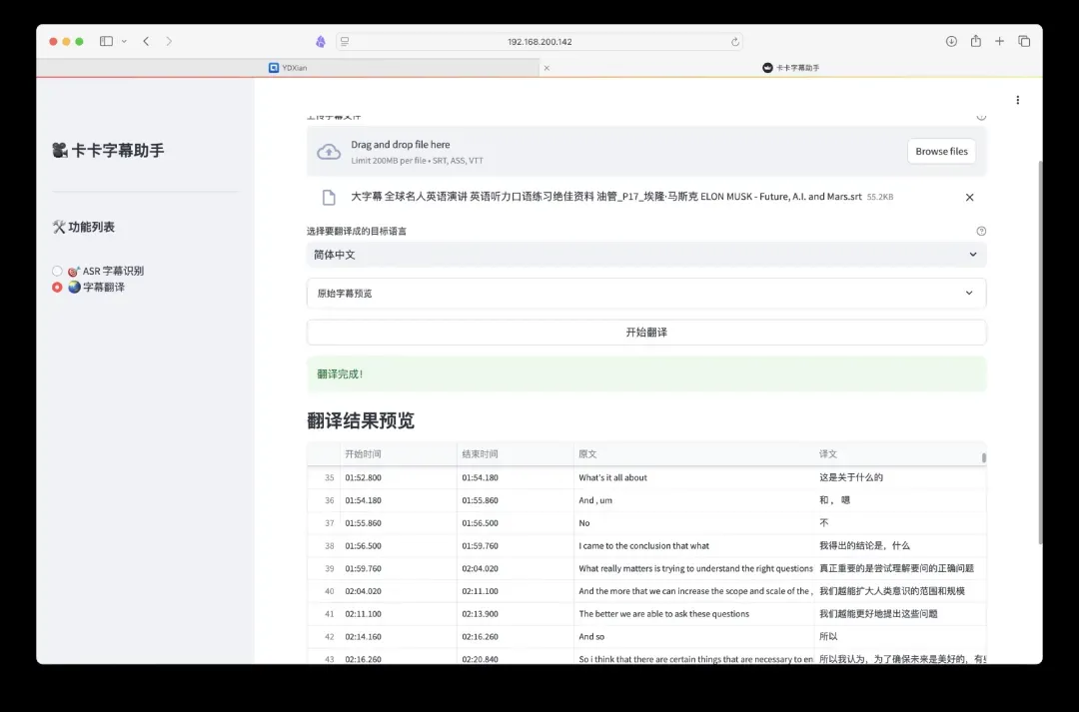This screenshot has height=712, width=1079.
Task: Remove the uploaded .srt file
Action: click(969, 198)
